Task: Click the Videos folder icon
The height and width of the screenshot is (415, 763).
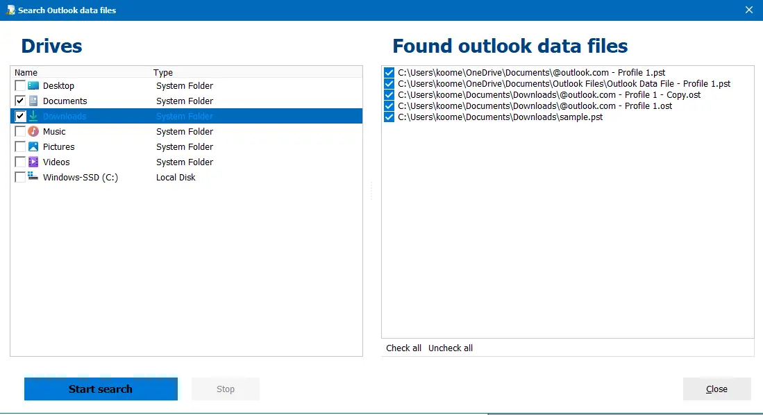Action: point(32,162)
